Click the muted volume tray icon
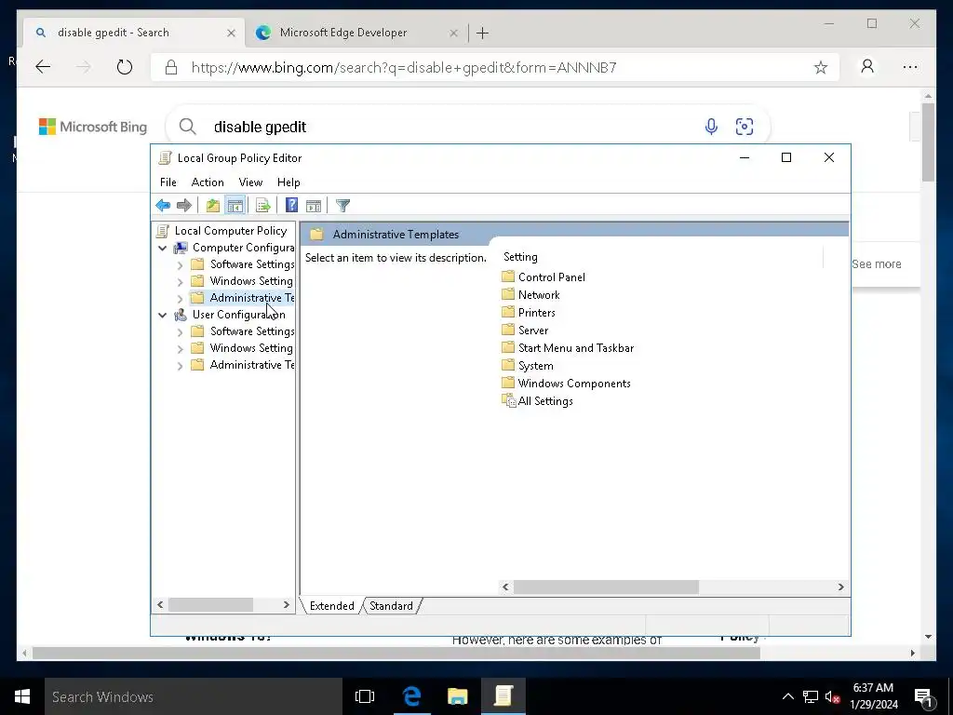Viewport: 953px width, 715px height. pos(832,696)
